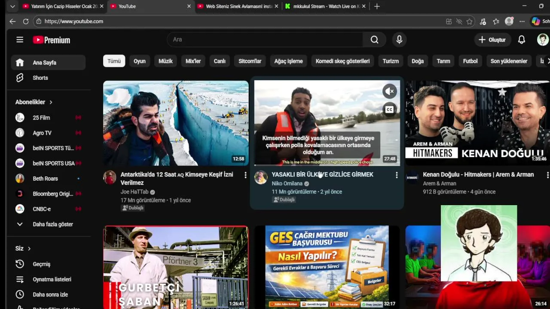Expand Daha fazla göster in subscriptions
Image resolution: width=550 pixels, height=309 pixels.
[48, 224]
